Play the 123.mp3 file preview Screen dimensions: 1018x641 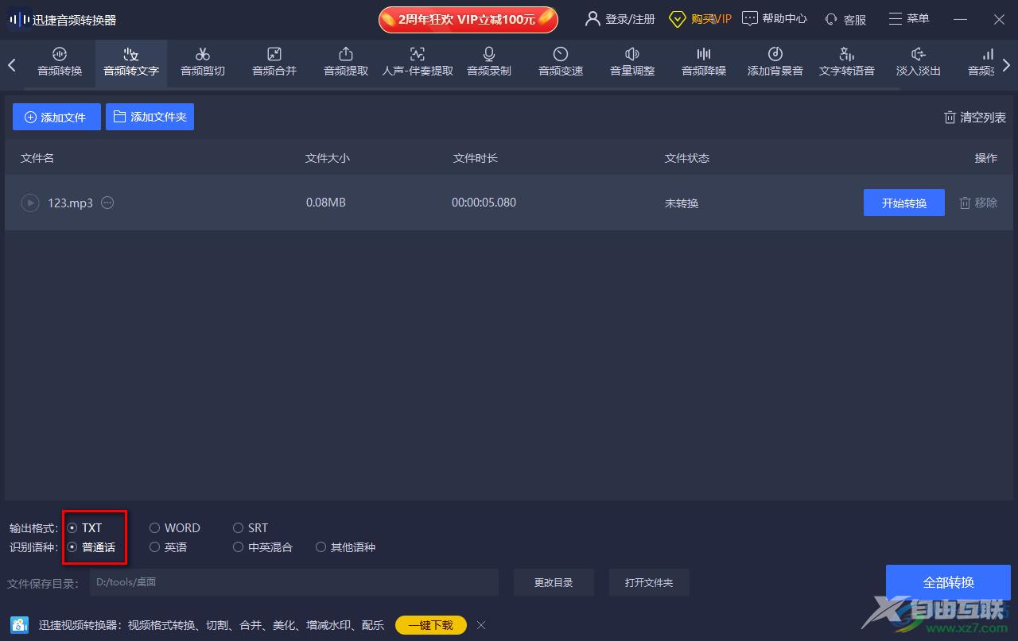pyautogui.click(x=30, y=203)
